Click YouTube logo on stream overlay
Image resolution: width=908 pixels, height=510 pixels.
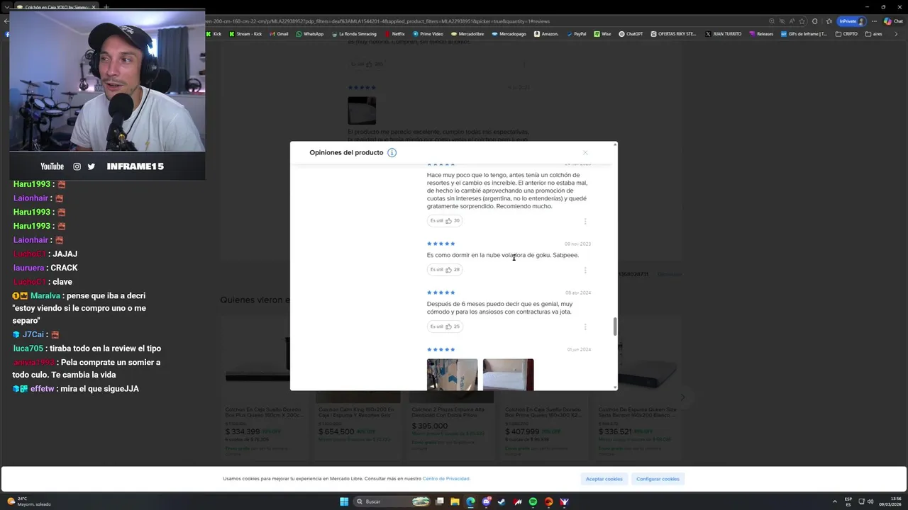click(x=52, y=166)
